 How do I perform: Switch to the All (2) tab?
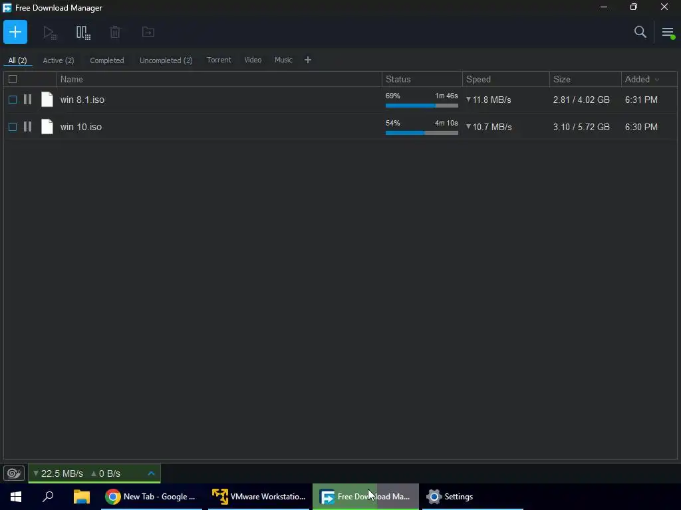[x=17, y=60]
